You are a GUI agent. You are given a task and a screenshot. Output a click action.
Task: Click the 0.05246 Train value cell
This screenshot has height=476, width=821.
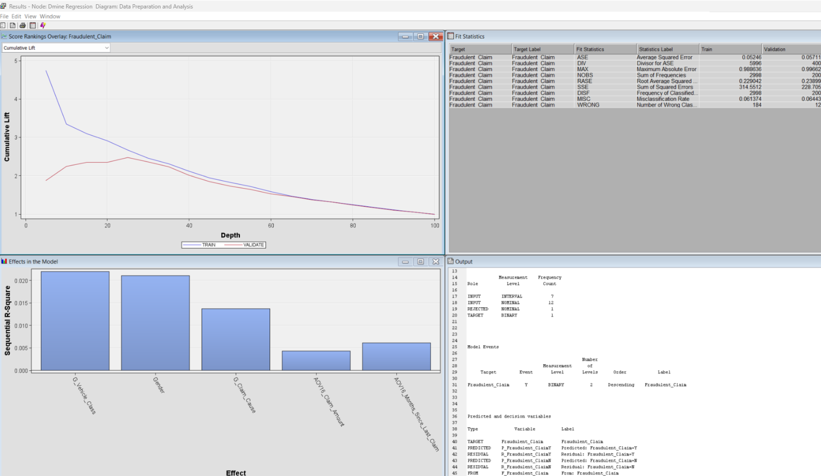(731, 57)
